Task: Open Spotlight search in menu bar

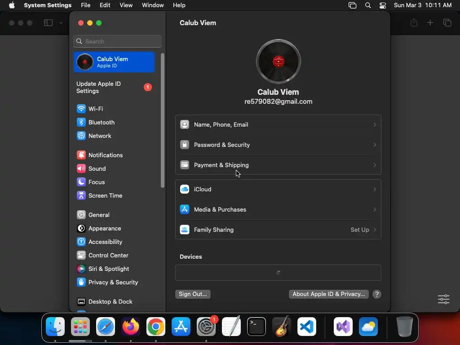Action: tap(368, 5)
